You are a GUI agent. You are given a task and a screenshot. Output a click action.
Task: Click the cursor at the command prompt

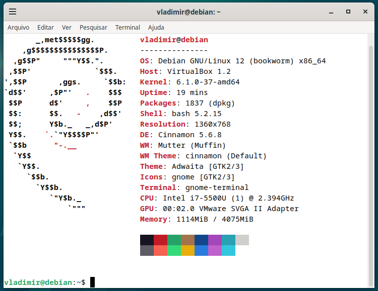(92, 282)
